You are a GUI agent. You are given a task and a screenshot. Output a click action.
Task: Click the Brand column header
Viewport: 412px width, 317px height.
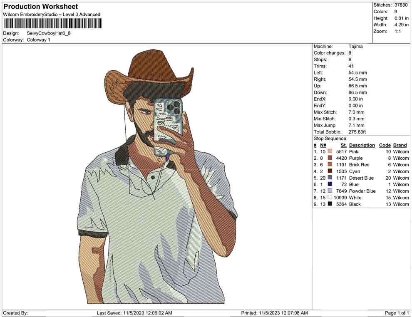tap(400, 145)
